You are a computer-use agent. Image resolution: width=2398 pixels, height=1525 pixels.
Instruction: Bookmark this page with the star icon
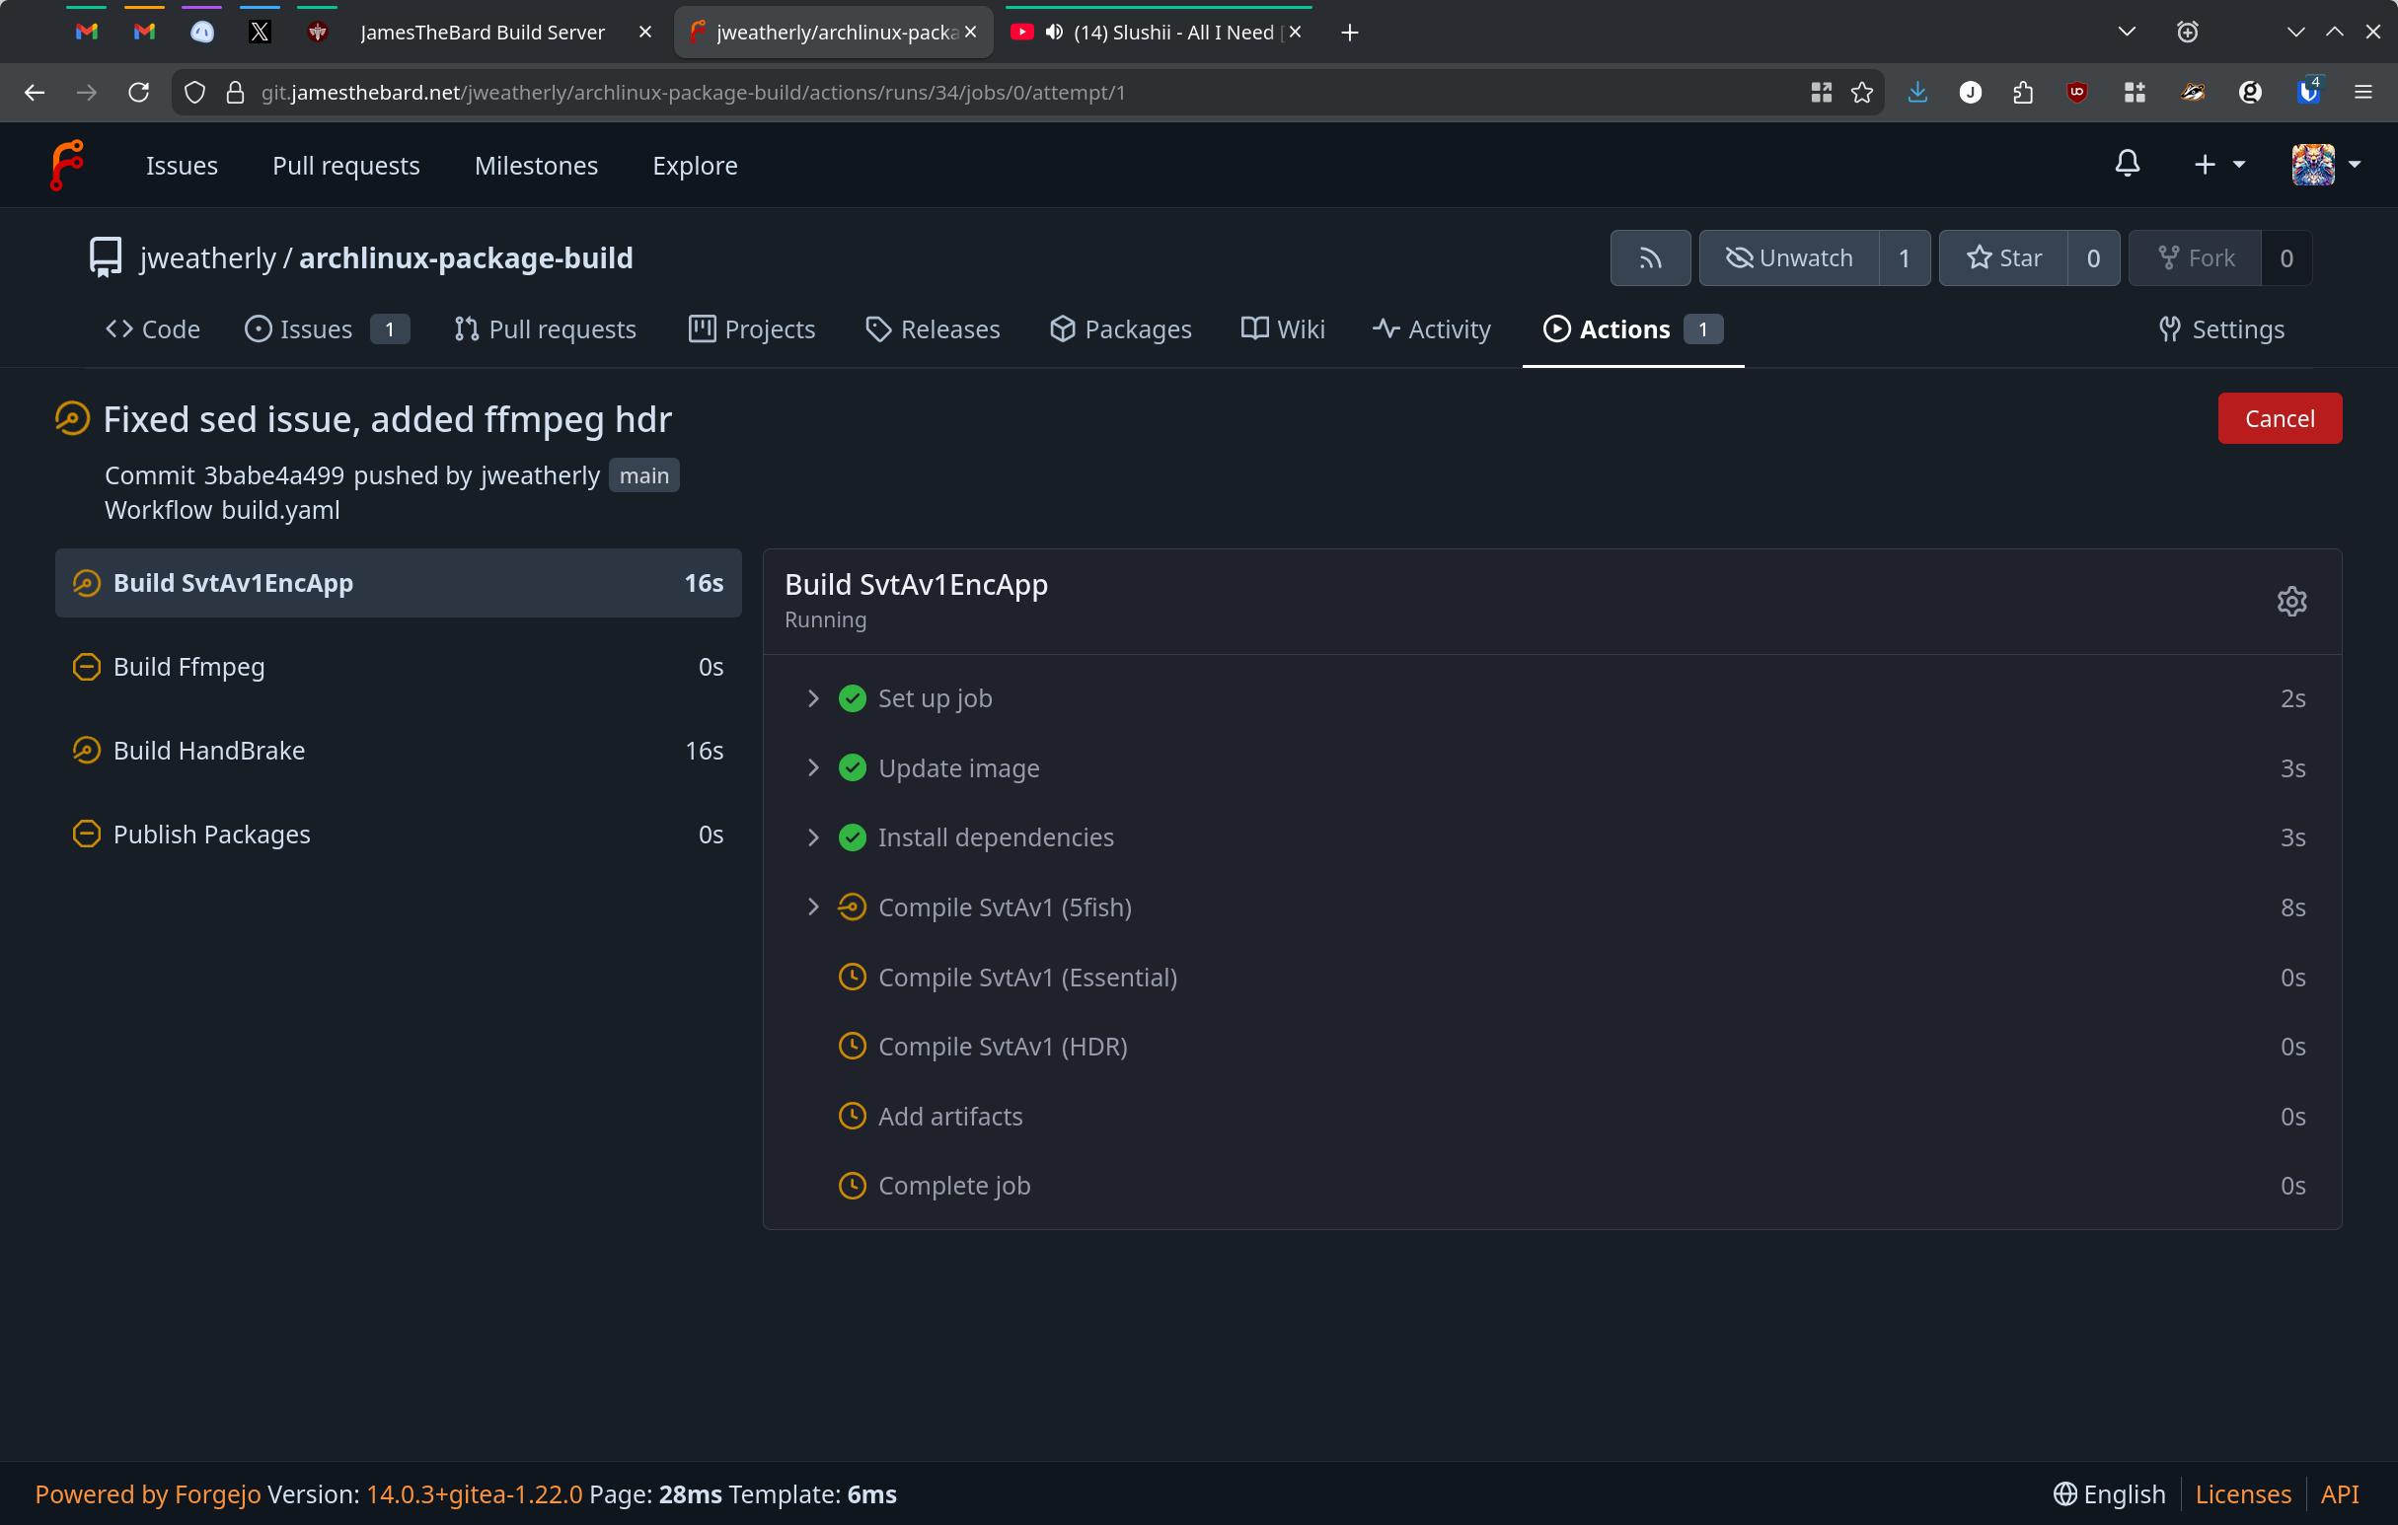(1862, 93)
